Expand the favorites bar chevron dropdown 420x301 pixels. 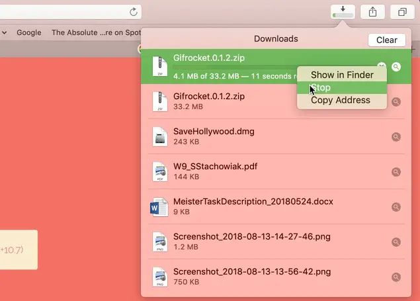tap(5, 32)
